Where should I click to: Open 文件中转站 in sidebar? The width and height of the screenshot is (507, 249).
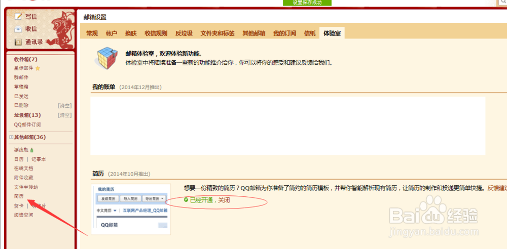[x=26, y=187]
